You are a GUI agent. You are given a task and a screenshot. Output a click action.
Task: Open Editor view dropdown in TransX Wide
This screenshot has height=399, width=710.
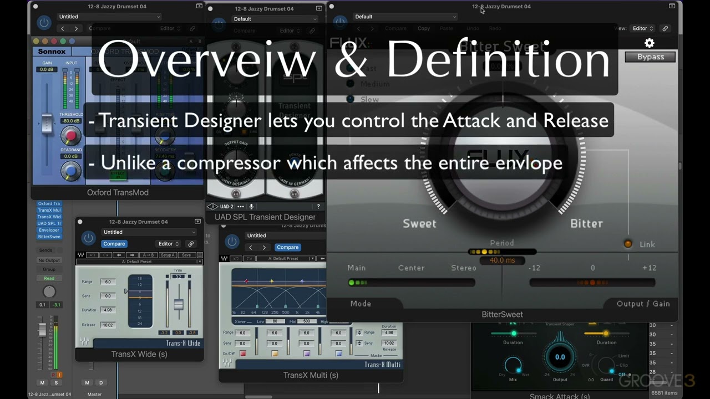(169, 244)
